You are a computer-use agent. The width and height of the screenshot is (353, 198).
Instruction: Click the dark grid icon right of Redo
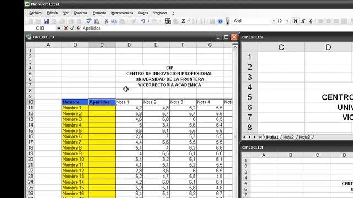pos(168,21)
